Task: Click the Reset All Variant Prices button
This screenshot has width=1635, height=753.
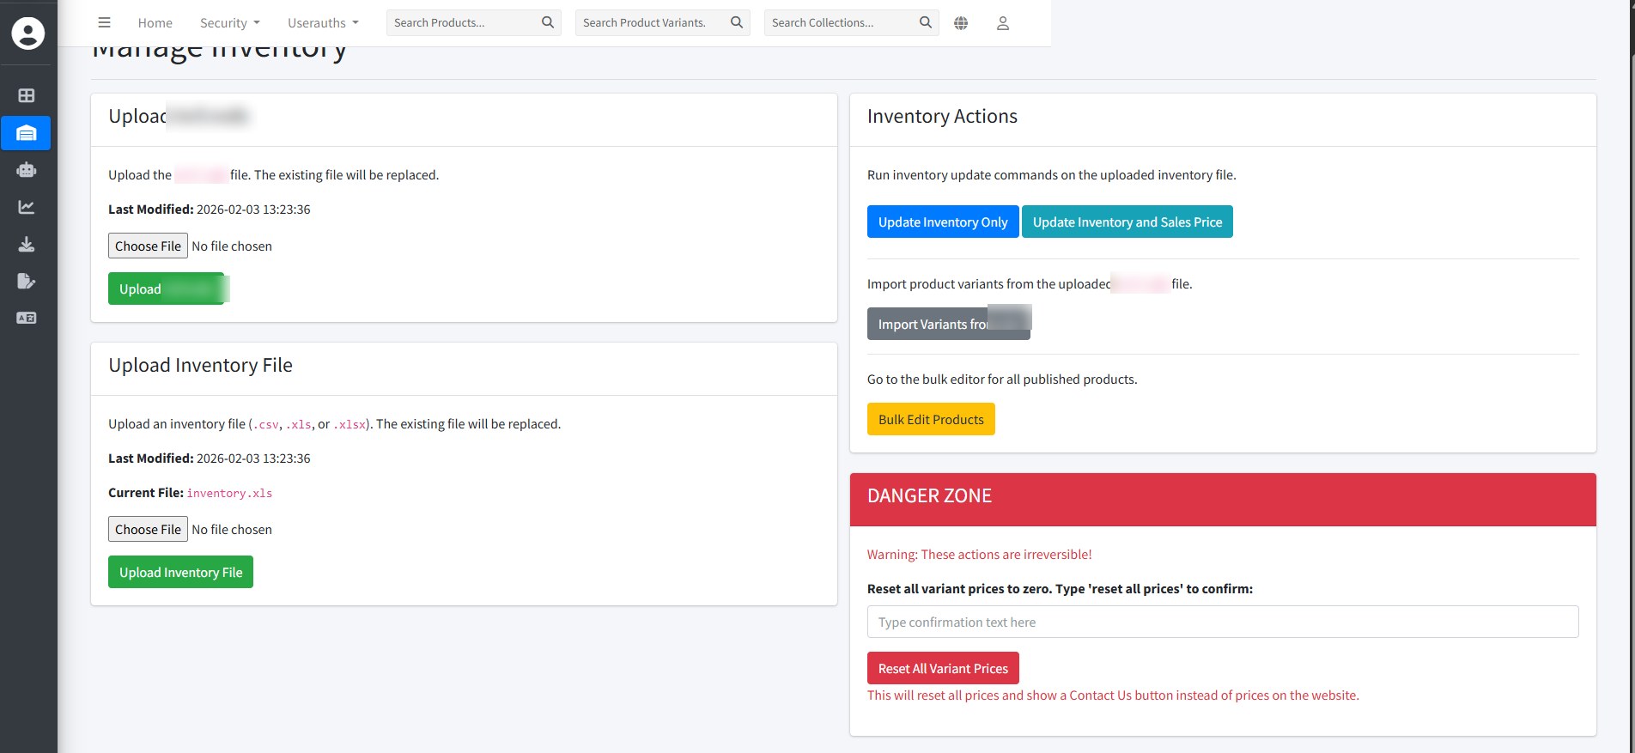Action: [943, 668]
